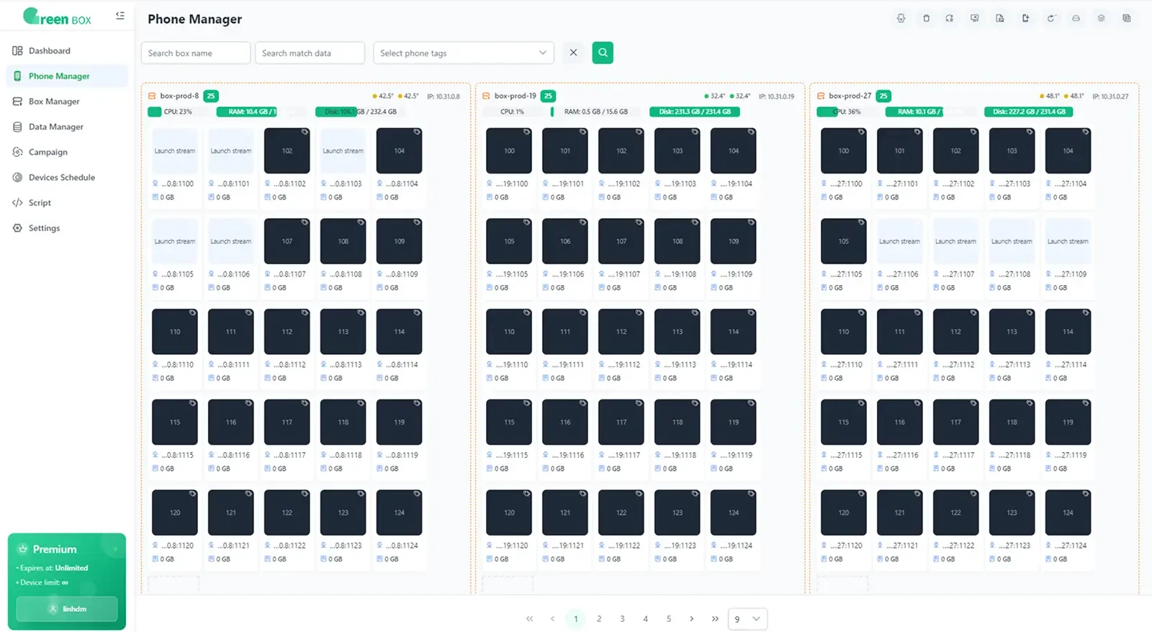Open Devices Schedule in sidebar
This screenshot has width=1152, height=632.
click(66, 177)
